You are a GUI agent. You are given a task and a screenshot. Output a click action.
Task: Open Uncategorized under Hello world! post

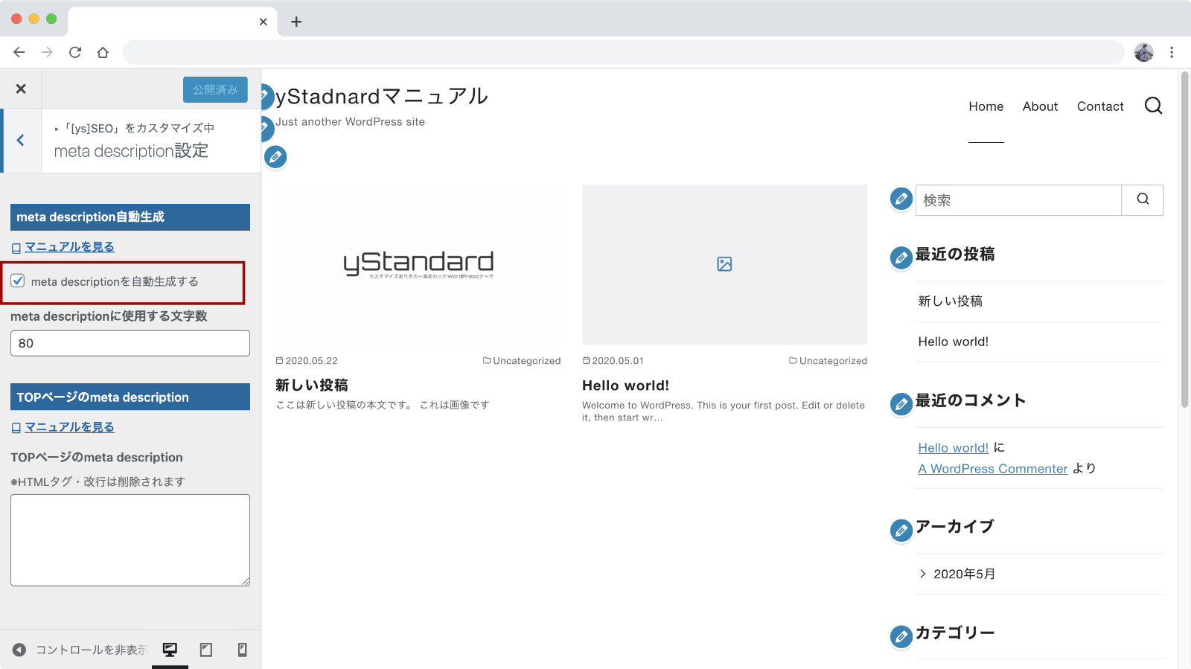point(833,361)
